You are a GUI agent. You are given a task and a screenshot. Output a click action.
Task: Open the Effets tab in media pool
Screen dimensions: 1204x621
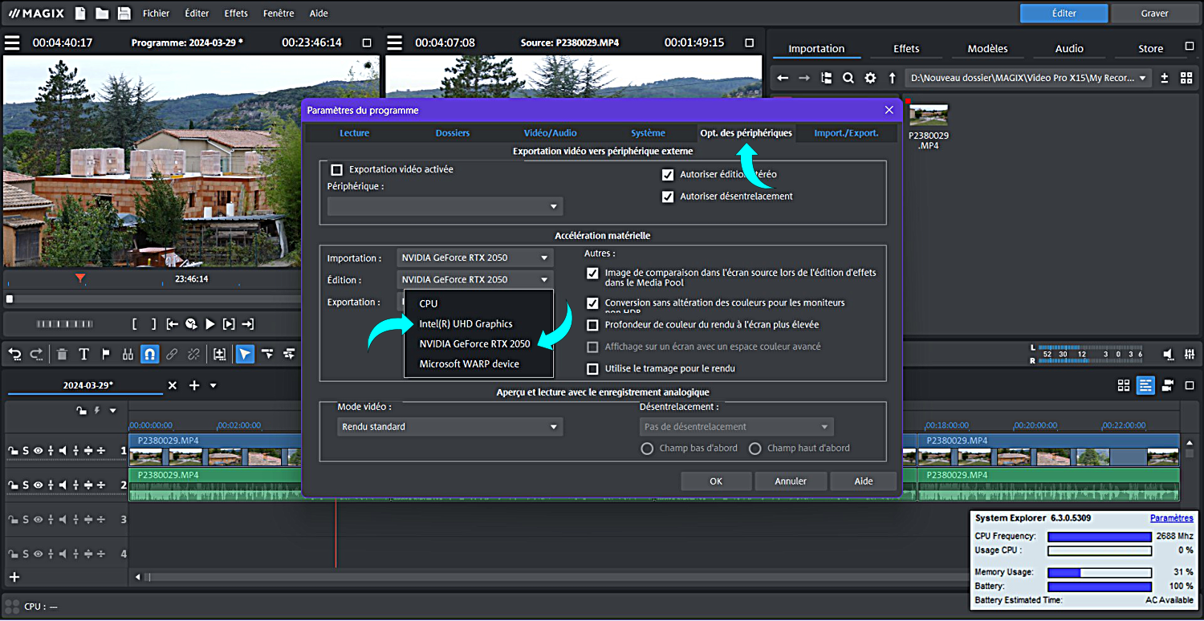906,49
